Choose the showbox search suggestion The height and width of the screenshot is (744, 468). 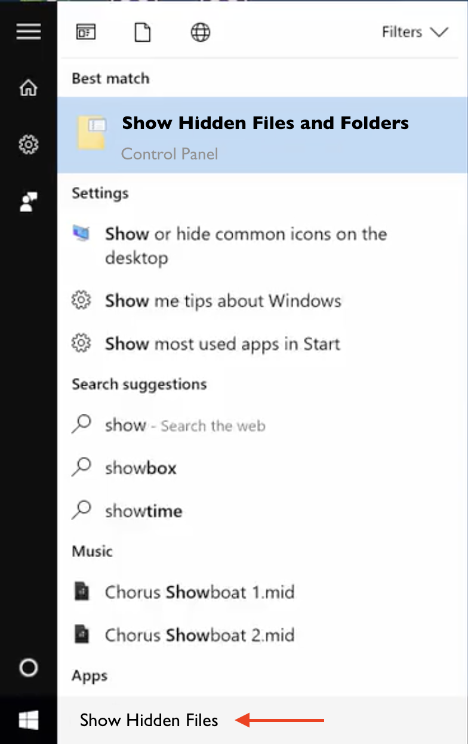[262, 468]
